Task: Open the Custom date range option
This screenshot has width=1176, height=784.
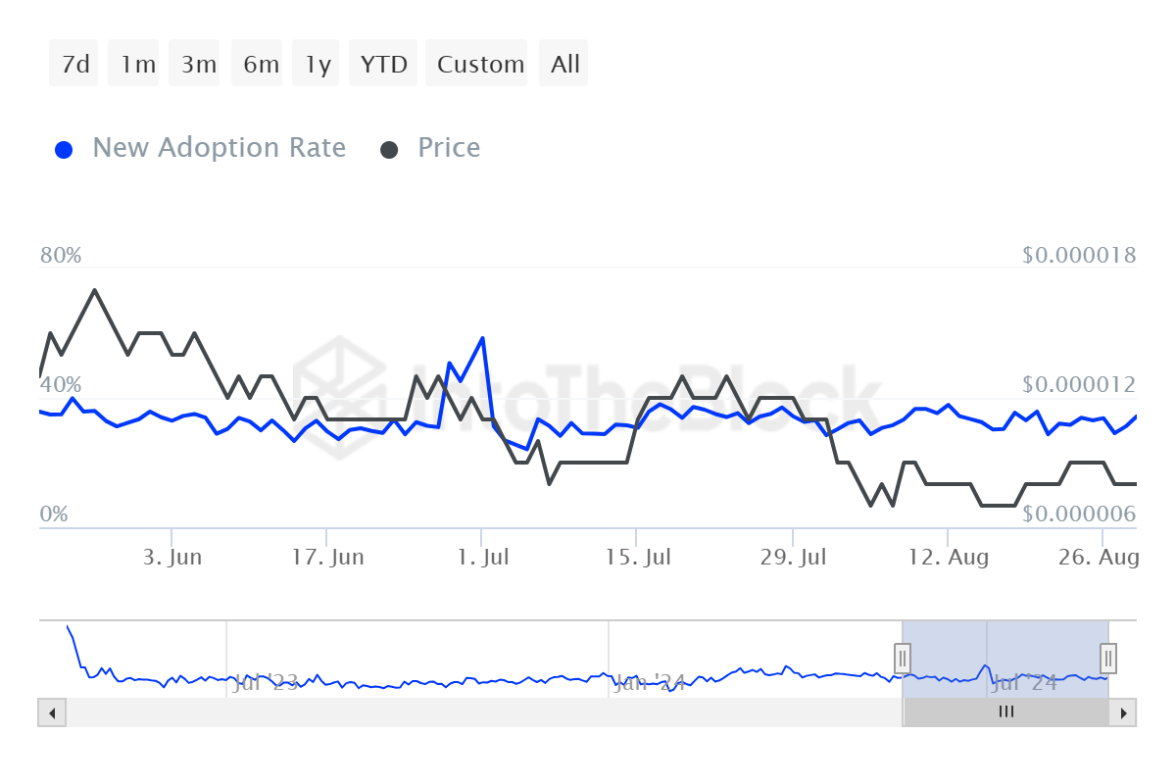Action: point(480,64)
